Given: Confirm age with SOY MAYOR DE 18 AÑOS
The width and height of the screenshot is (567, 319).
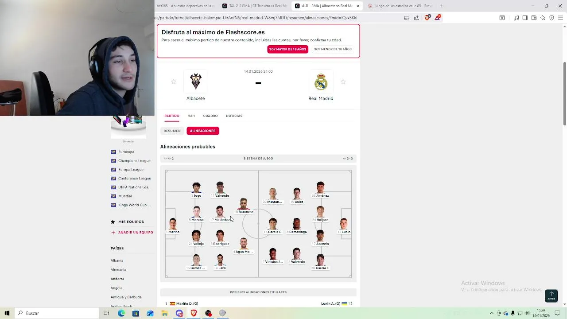Looking at the screenshot, I should [x=287, y=49].
